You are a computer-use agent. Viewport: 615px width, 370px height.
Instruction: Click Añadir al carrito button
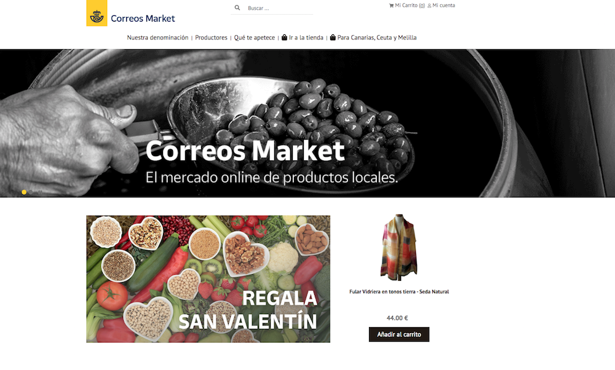pyautogui.click(x=399, y=334)
